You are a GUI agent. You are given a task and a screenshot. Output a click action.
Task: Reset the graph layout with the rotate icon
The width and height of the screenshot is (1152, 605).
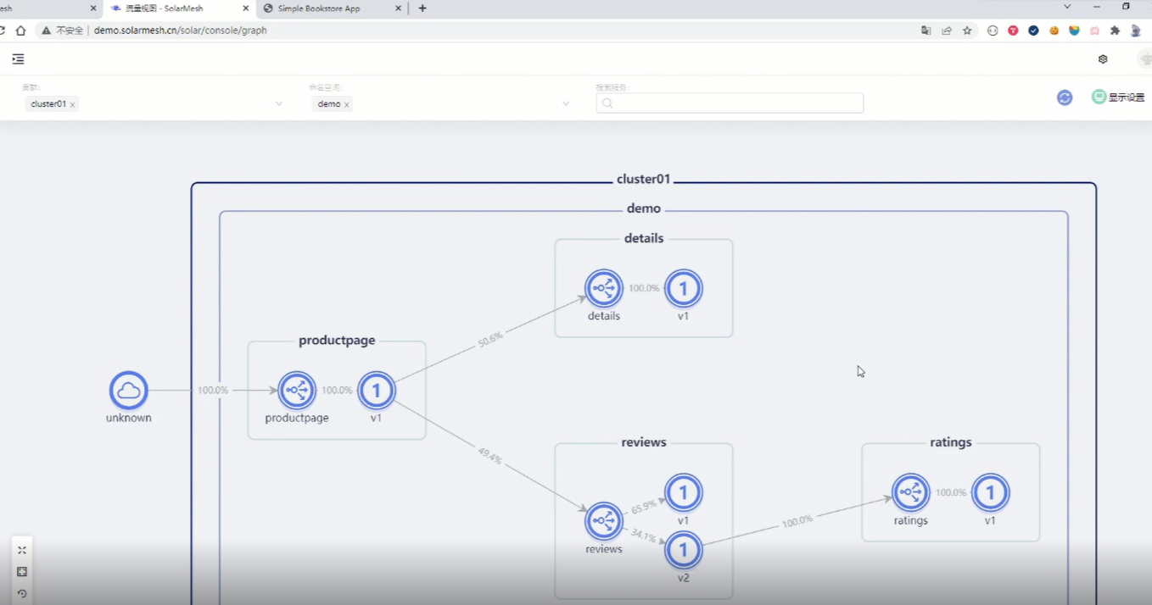(22, 594)
